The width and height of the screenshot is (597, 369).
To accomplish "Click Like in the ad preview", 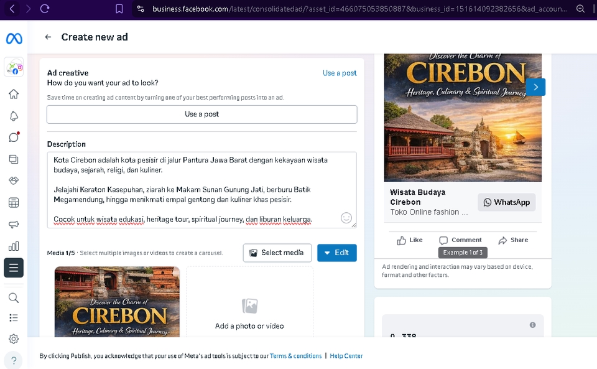I will pos(410,240).
